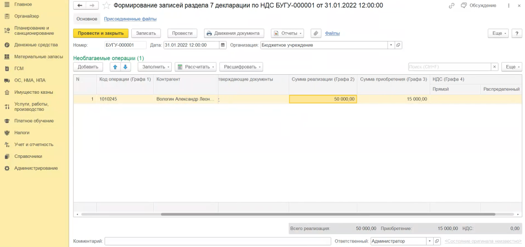525x247 pixels.
Task: Click Прямой column subheader
Action: pos(455,89)
